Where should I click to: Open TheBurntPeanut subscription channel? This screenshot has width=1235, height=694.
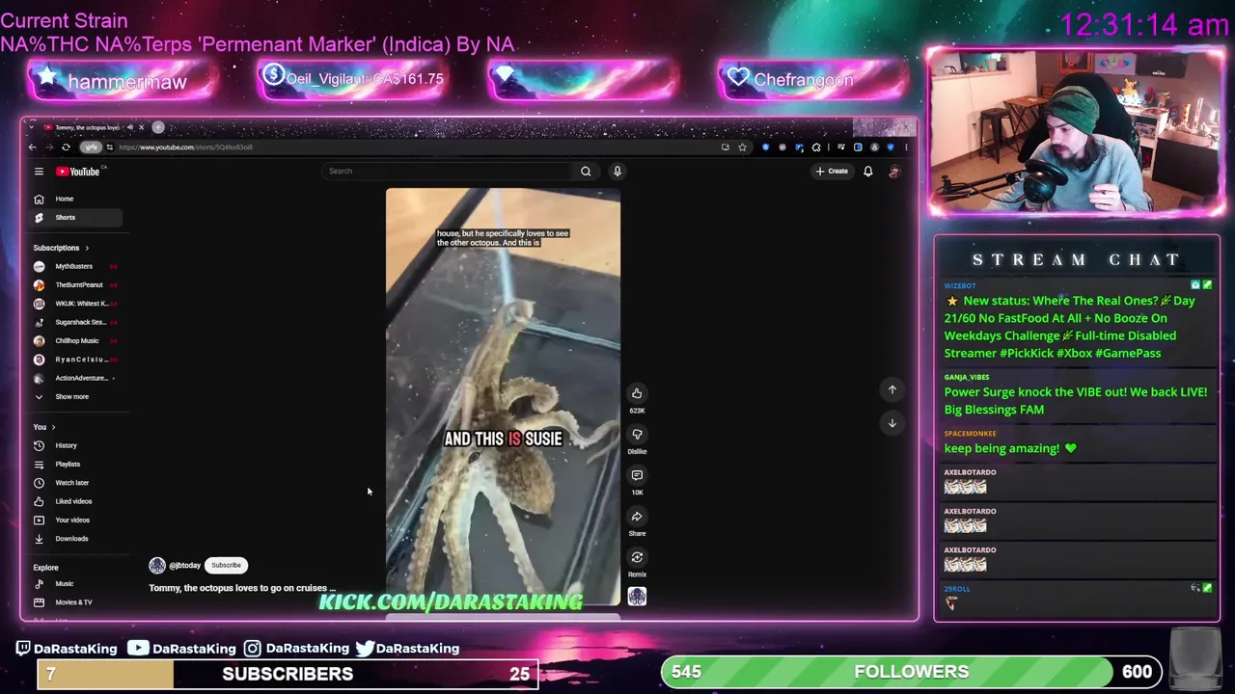pyautogui.click(x=78, y=285)
